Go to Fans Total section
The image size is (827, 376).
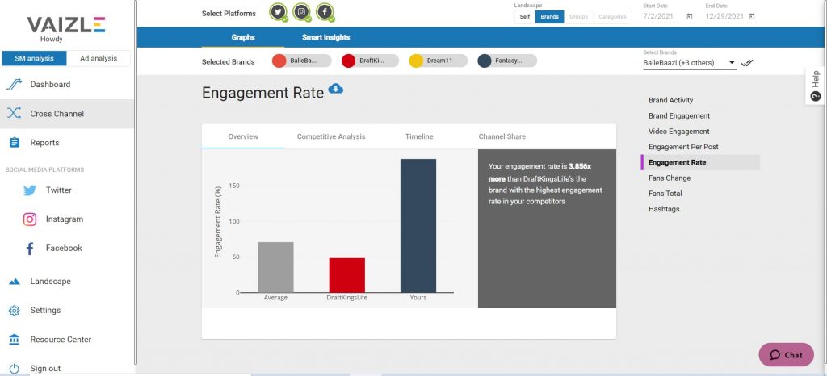click(x=665, y=194)
